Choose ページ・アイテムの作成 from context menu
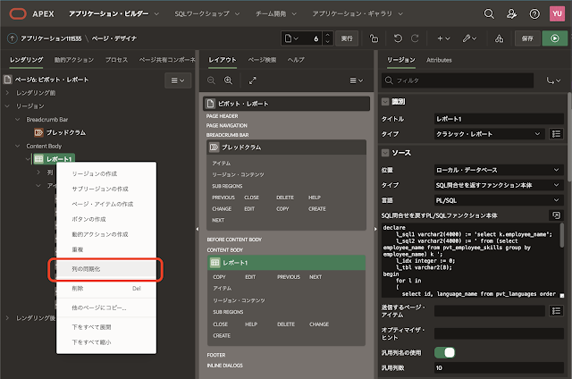This screenshot has width=572, height=379. 106,204
